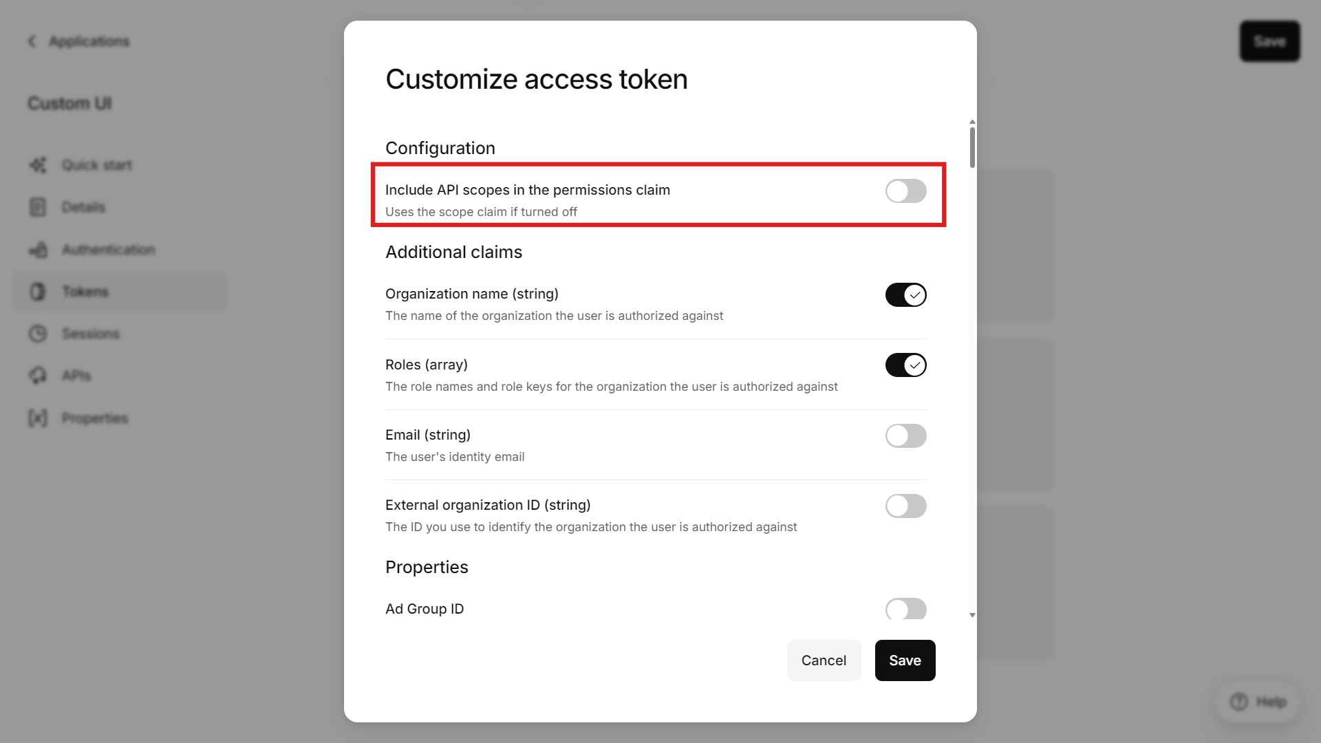Click the Details document icon in sidebar
Image resolution: width=1321 pixels, height=743 pixels.
[38, 207]
